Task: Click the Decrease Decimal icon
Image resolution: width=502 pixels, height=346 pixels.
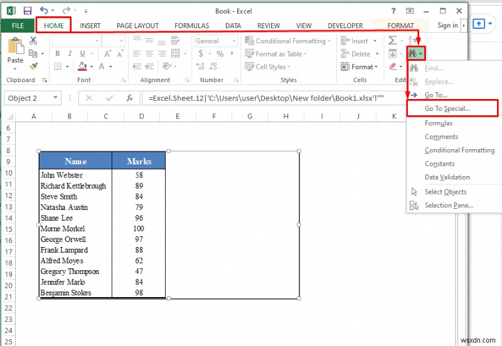Action: [213, 66]
